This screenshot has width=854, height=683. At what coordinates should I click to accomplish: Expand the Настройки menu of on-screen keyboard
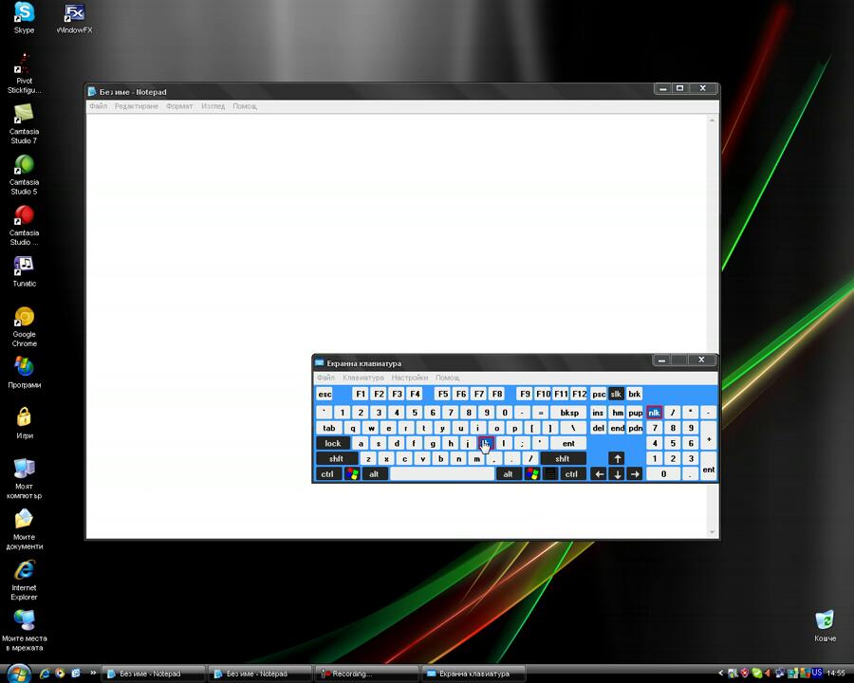[x=409, y=378]
